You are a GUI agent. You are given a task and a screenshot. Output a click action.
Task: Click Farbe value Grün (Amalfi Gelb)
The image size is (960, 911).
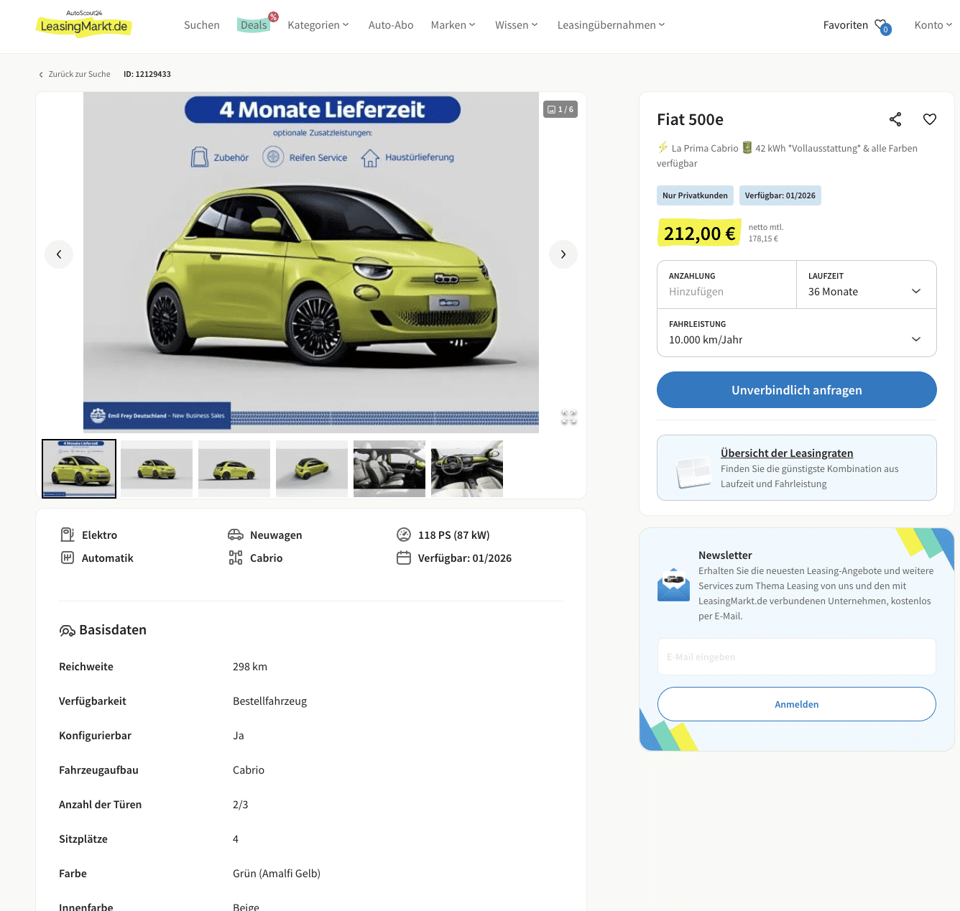click(x=277, y=874)
